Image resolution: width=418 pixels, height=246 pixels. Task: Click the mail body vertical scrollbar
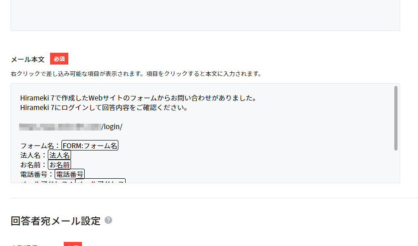pyautogui.click(x=396, y=118)
